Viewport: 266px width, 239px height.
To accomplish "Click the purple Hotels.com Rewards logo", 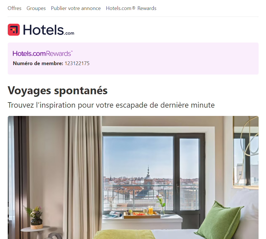I will click(x=43, y=53).
